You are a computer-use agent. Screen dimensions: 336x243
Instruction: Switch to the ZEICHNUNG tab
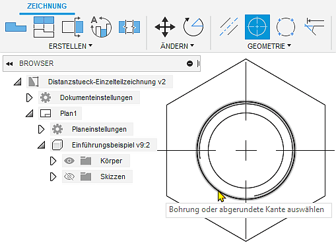pyautogui.click(x=47, y=6)
